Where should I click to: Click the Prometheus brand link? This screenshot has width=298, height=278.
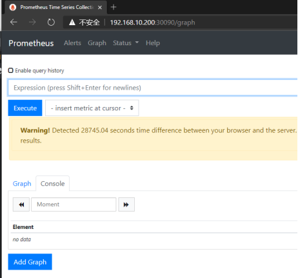coord(31,43)
